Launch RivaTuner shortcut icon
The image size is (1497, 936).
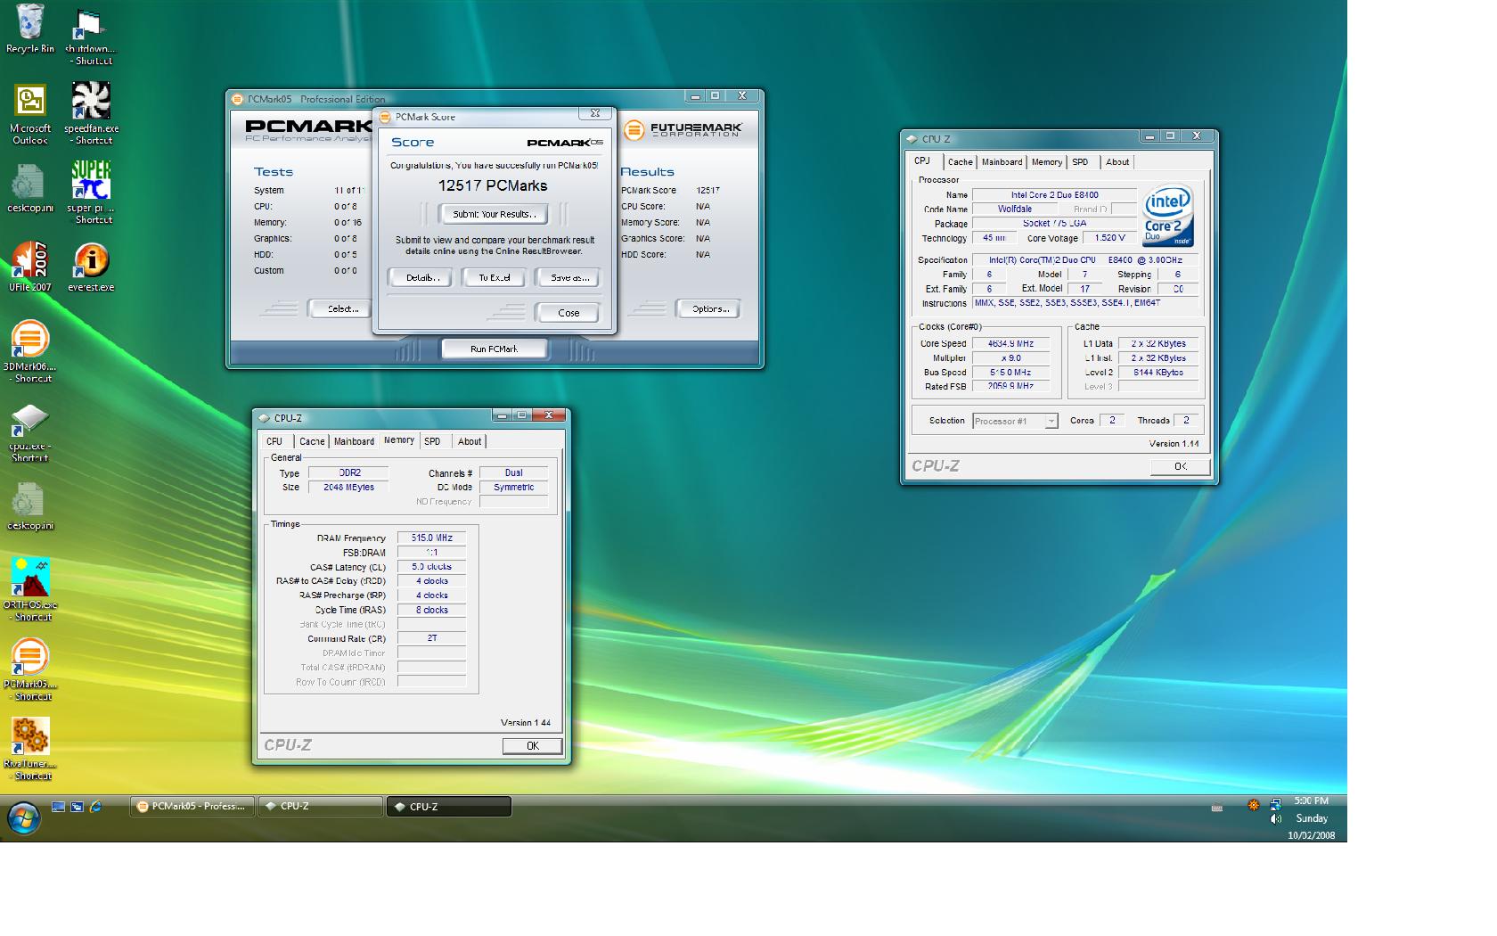[x=29, y=749]
